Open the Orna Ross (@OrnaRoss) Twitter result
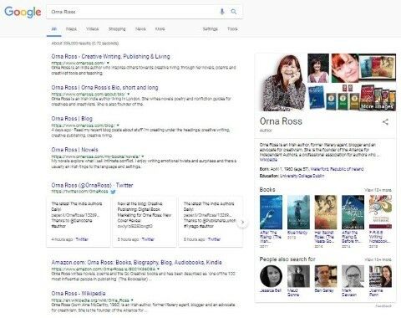This screenshot has width=401, height=318. click(92, 185)
